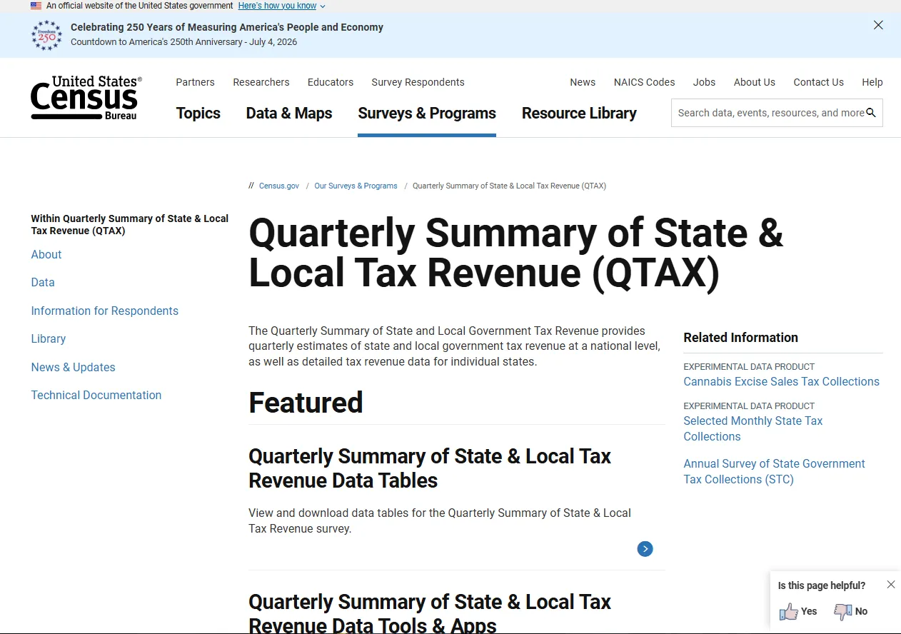The height and width of the screenshot is (634, 901).
Task: Open the Surveys & Programs main menu
Action: point(427,113)
